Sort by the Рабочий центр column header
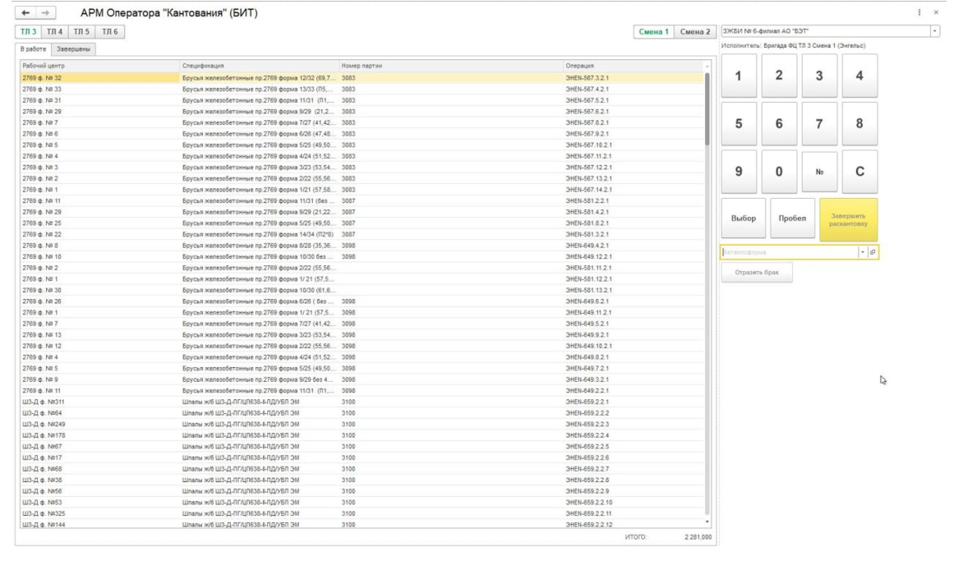 [x=99, y=66]
